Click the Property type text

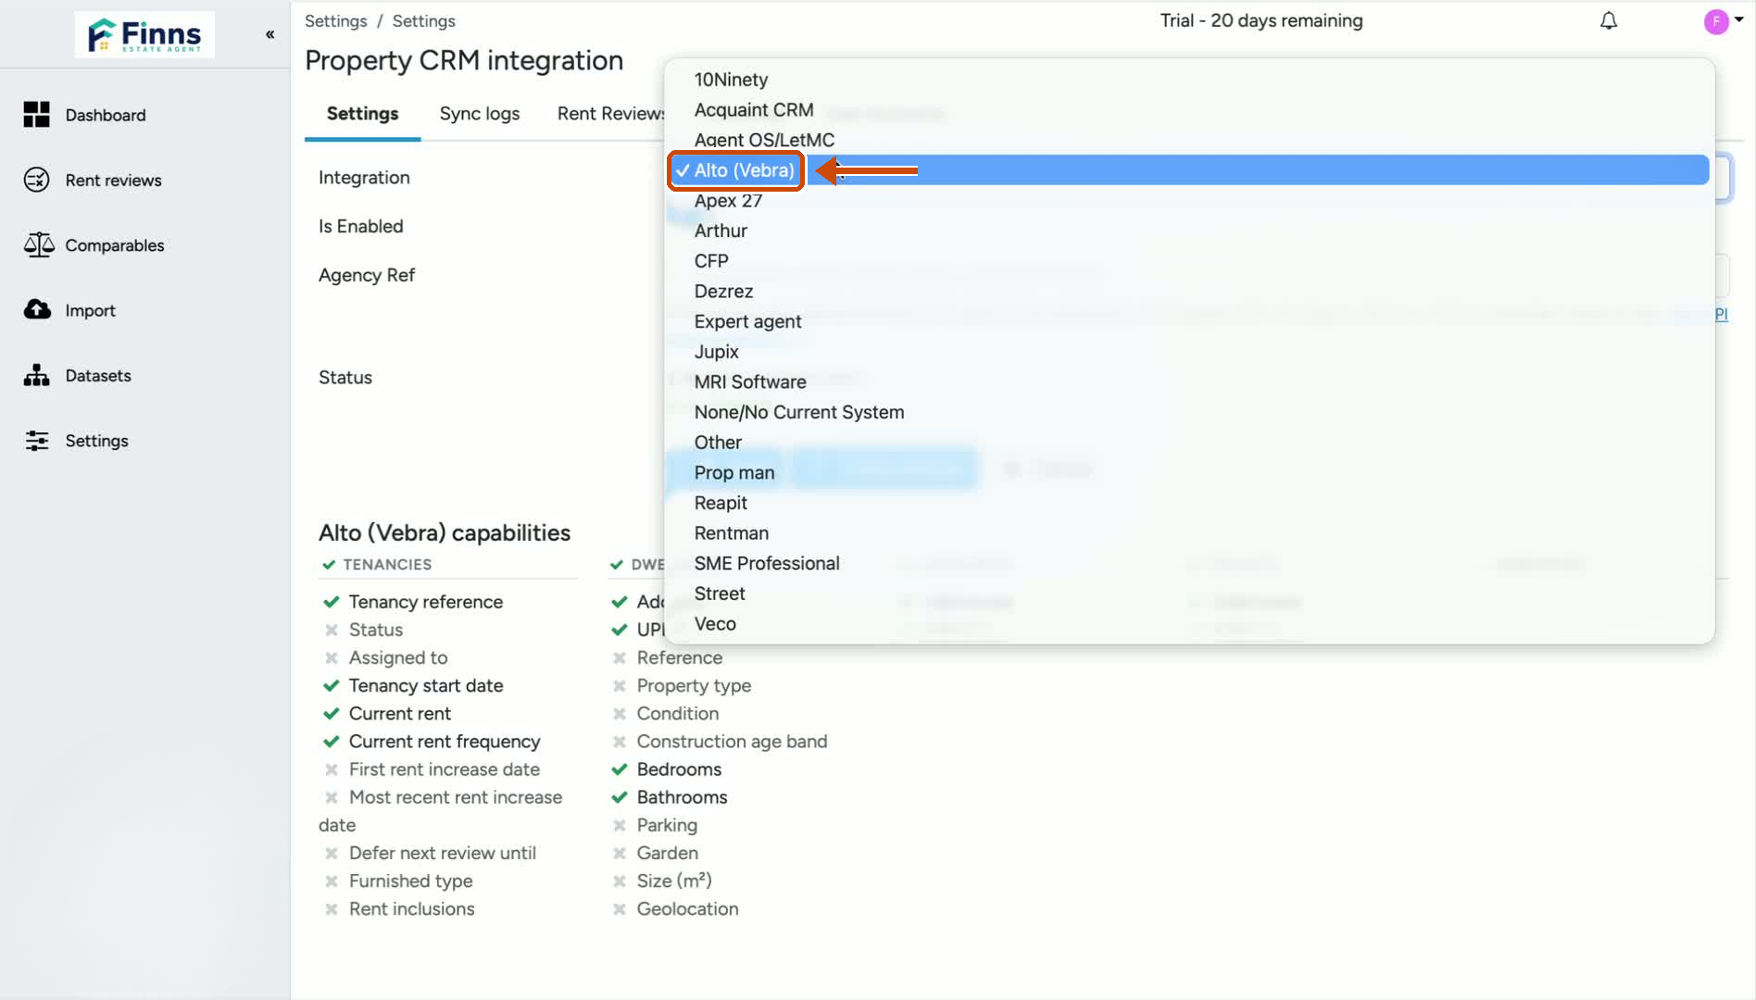click(694, 686)
